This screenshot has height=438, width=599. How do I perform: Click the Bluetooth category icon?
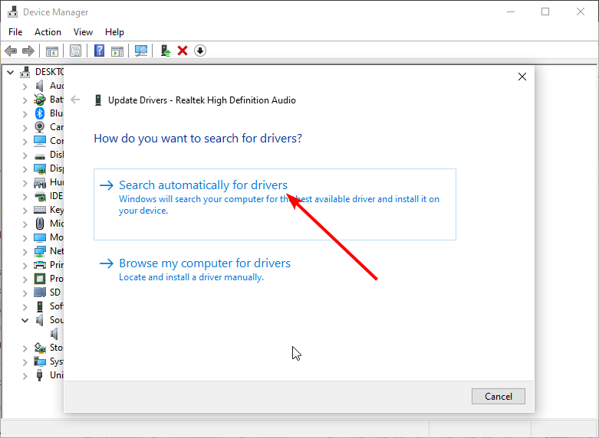click(x=40, y=113)
